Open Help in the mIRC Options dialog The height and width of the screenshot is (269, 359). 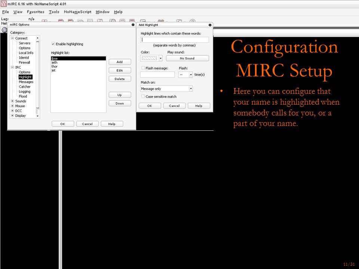coord(112,124)
